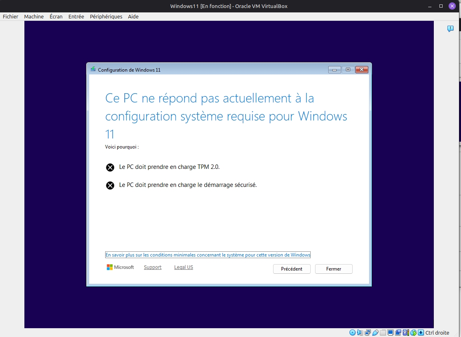Click the recording status icon

pyautogui.click(x=398, y=333)
